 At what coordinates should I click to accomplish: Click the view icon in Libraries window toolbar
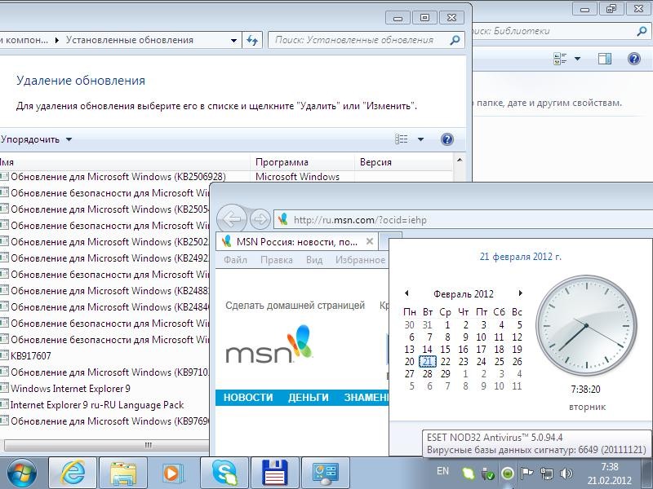pyautogui.click(x=560, y=59)
